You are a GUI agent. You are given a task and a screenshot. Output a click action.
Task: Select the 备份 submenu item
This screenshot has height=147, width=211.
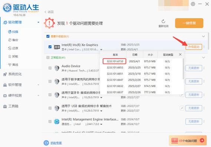13,40
